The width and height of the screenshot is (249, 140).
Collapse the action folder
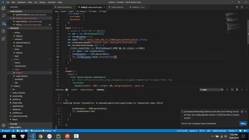17,33
